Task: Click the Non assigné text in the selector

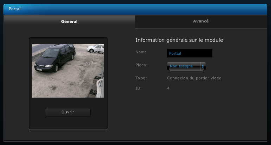Action: pyautogui.click(x=181, y=66)
